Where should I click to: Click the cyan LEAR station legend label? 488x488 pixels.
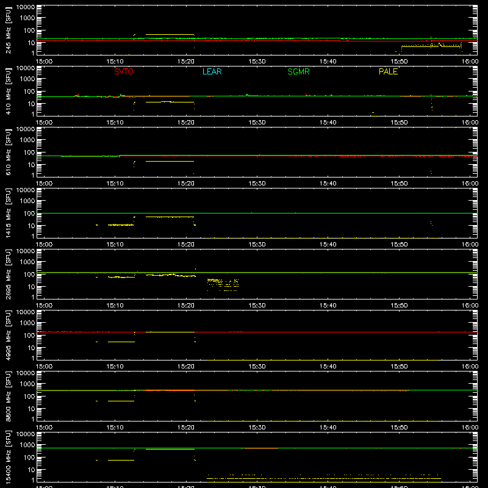212,71
